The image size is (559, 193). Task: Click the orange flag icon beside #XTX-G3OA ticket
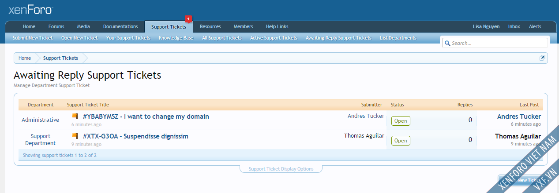pos(75,136)
